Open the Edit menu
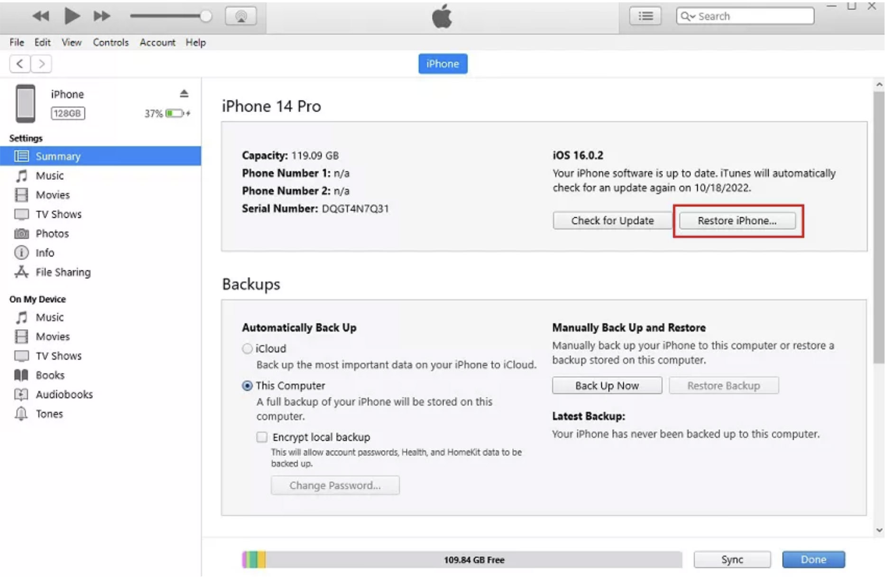 pyautogui.click(x=43, y=42)
